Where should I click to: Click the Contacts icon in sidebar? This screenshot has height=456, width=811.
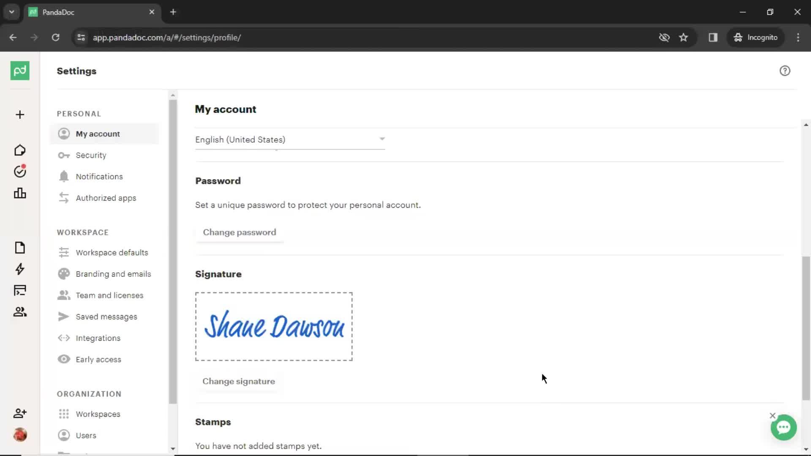click(x=20, y=312)
